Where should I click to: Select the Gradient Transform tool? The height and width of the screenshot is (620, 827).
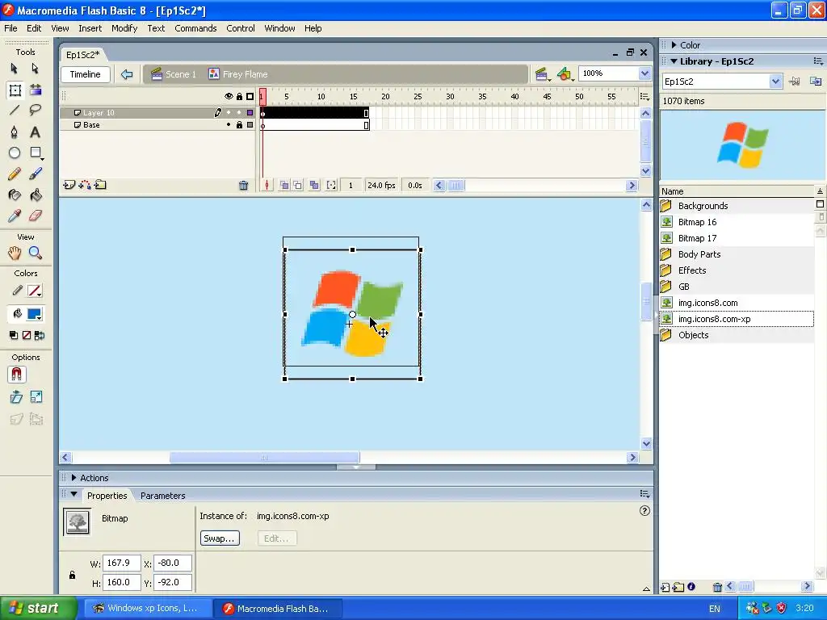tap(36, 90)
